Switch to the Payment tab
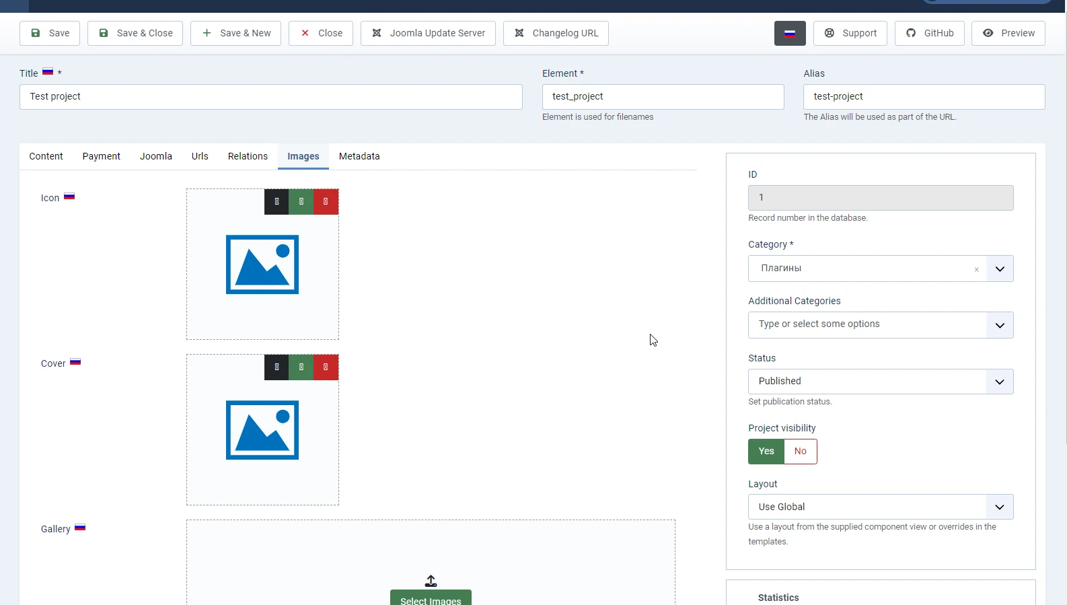This screenshot has width=1067, height=605. click(x=102, y=156)
